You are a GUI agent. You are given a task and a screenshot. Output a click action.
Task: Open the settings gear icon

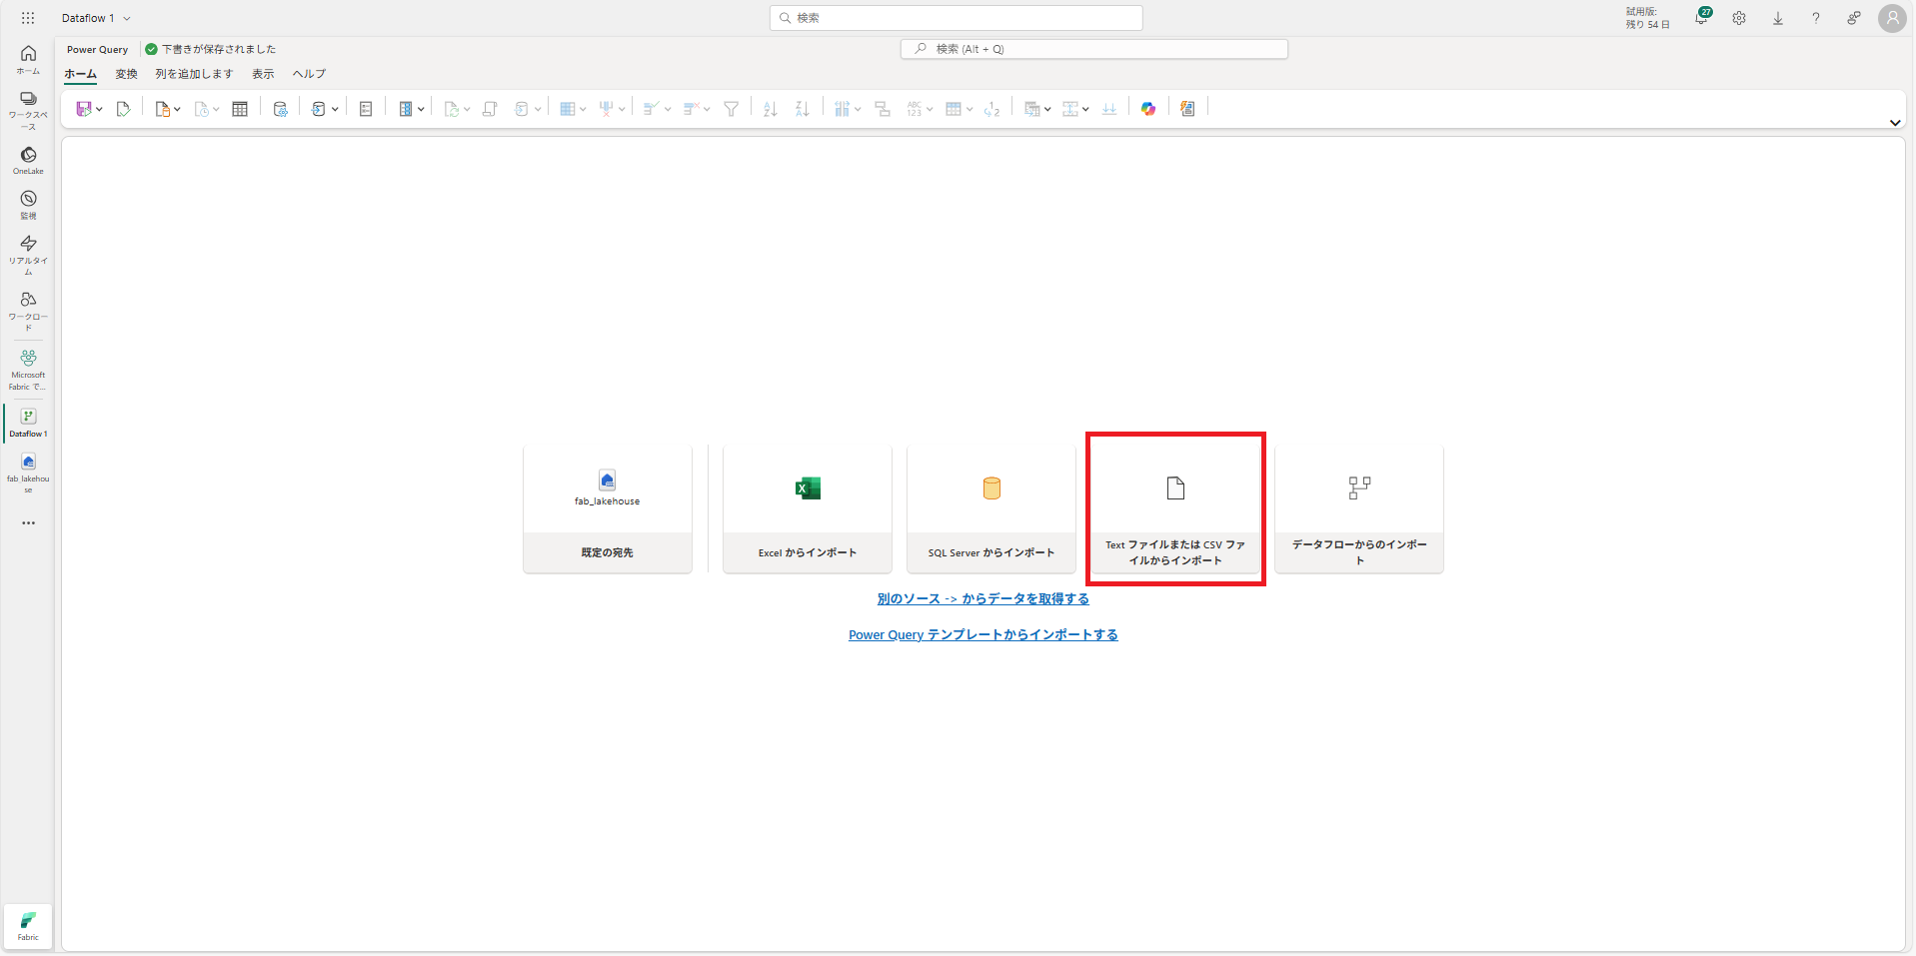click(1739, 18)
